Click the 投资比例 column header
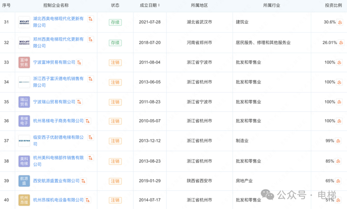This screenshot has height=209, width=347. [x=334, y=5]
